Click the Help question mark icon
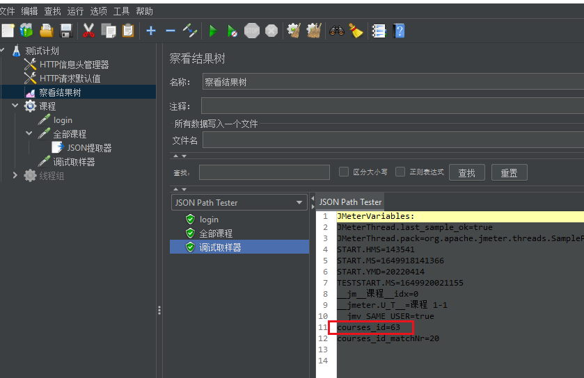 [x=399, y=31]
